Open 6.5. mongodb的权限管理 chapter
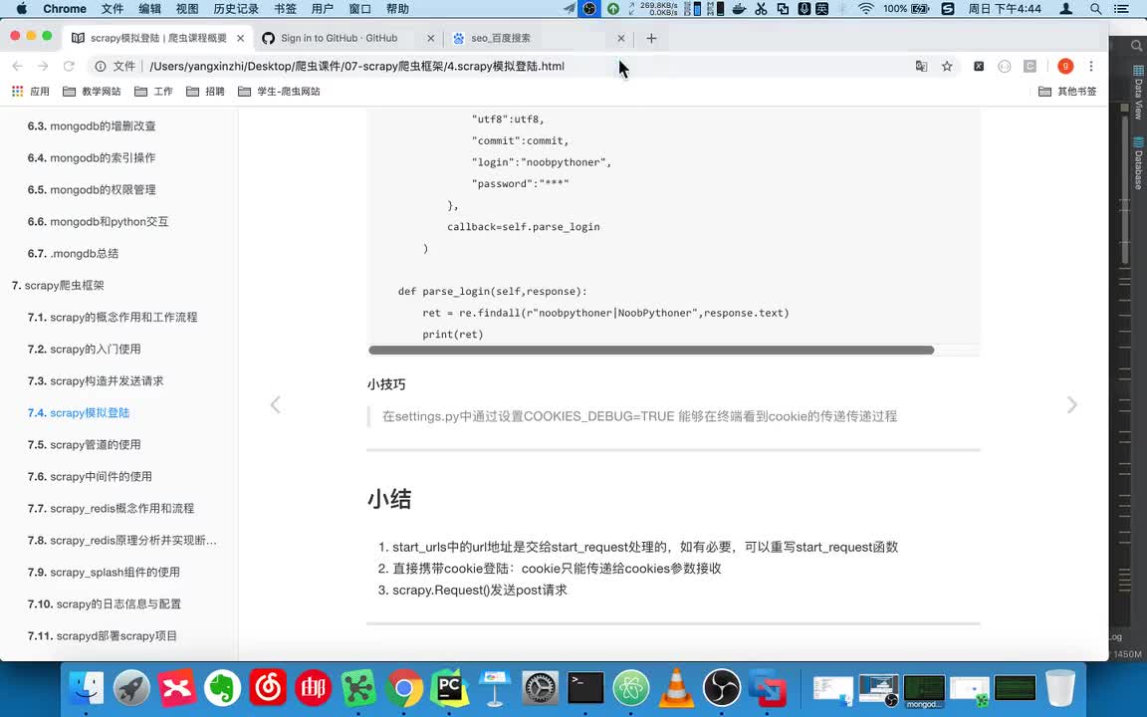Screen dimensions: 1147x717 92,189
